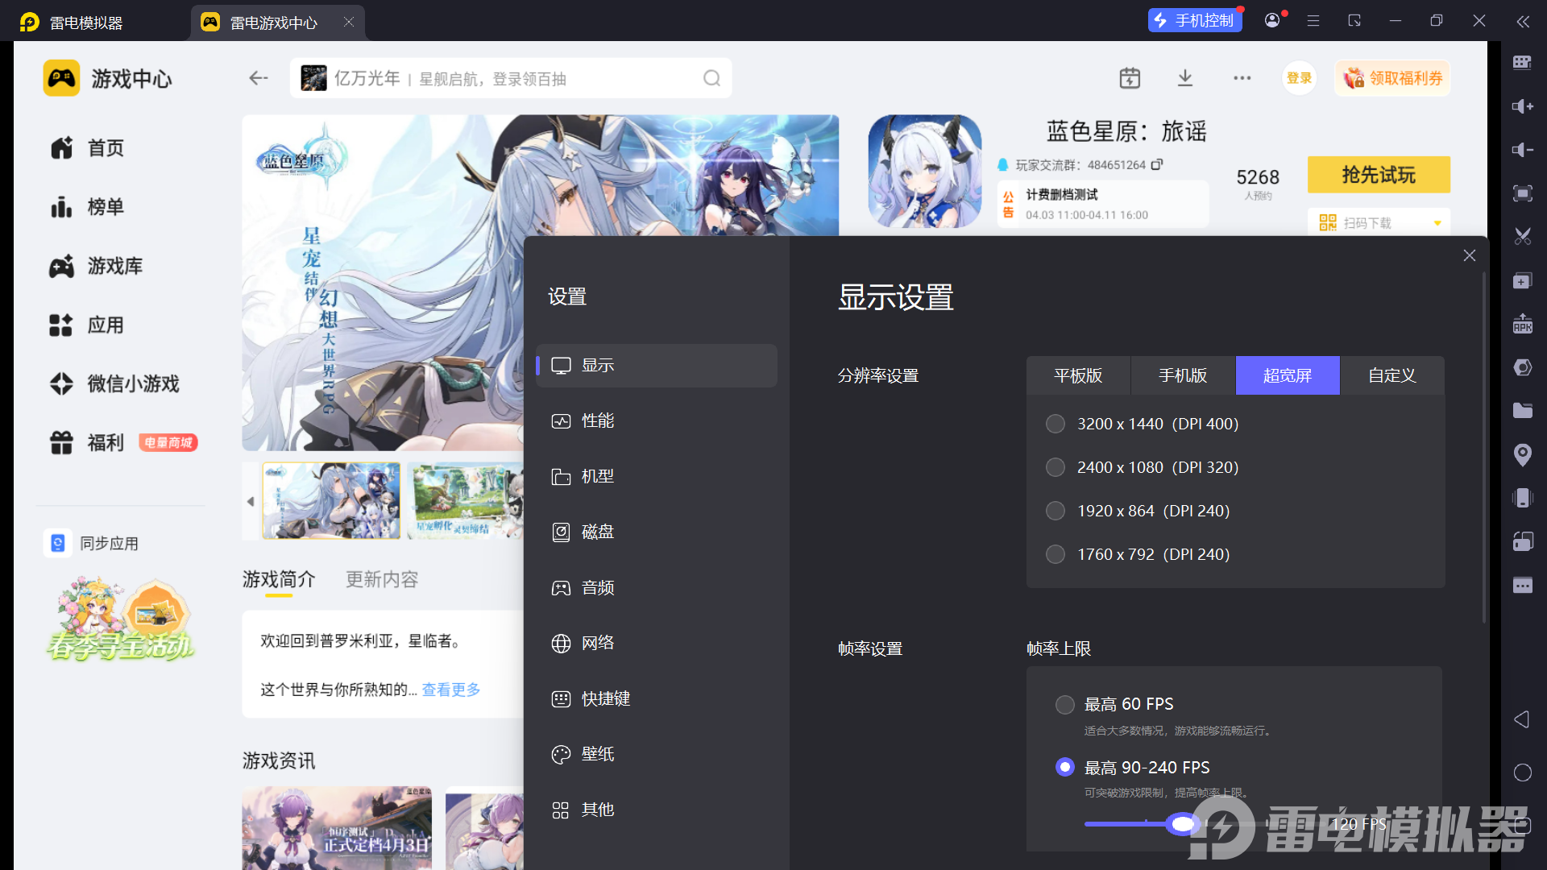This screenshot has width=1547, height=870.
Task: Click the volume up icon in right sidebar
Action: (x=1522, y=106)
